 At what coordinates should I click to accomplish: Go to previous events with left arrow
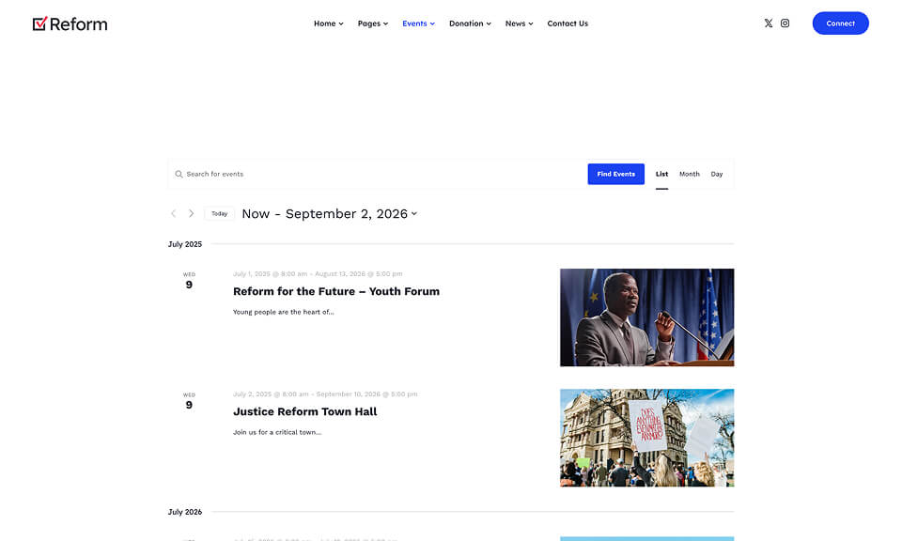click(173, 213)
